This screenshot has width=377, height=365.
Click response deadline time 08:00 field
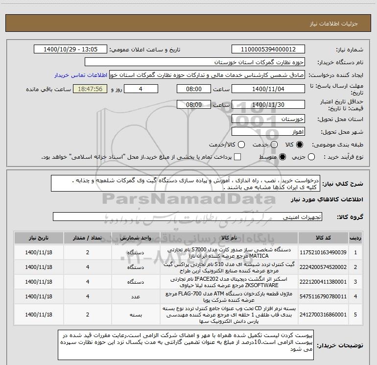pyautogui.click(x=194, y=89)
